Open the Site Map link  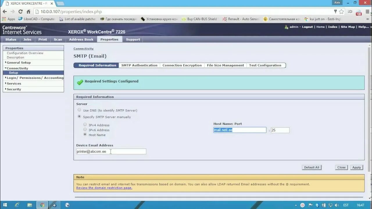point(348,27)
